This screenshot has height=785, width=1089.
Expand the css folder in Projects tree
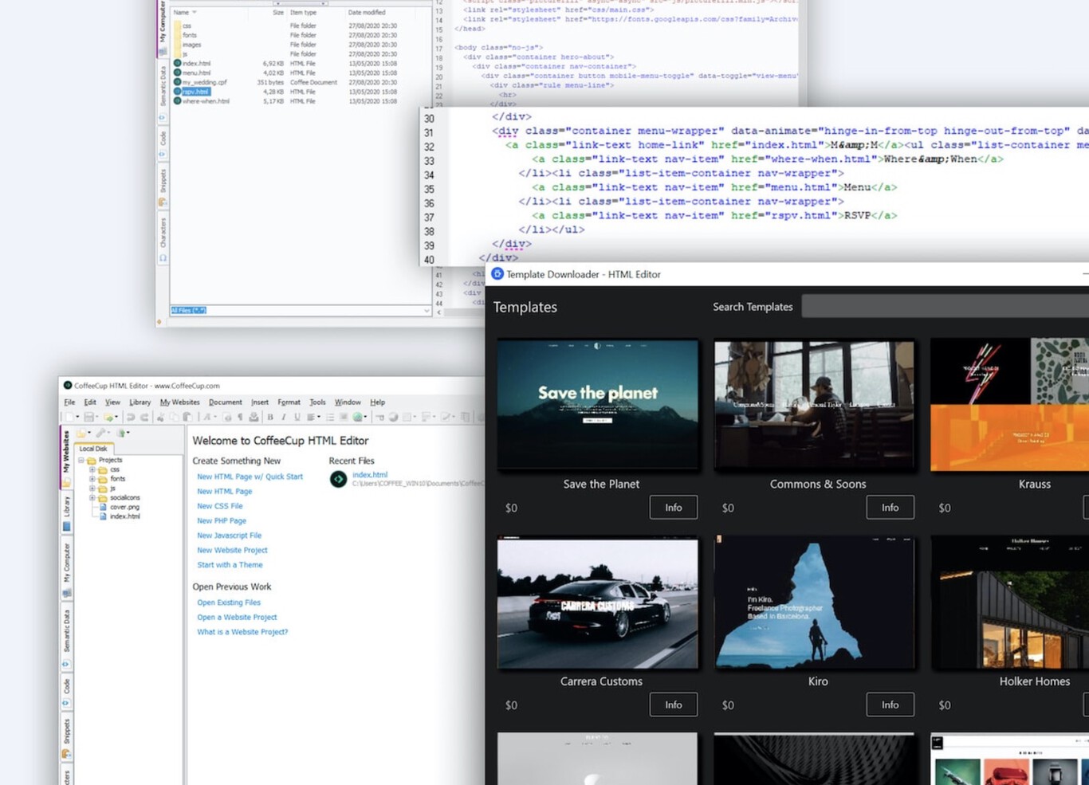click(x=92, y=468)
